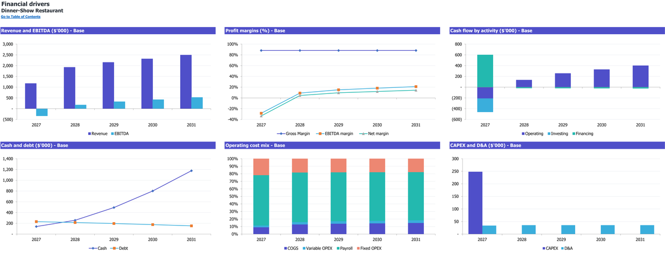
Task: Select the negative 2027 EBITDA bar
Action: click(x=42, y=112)
